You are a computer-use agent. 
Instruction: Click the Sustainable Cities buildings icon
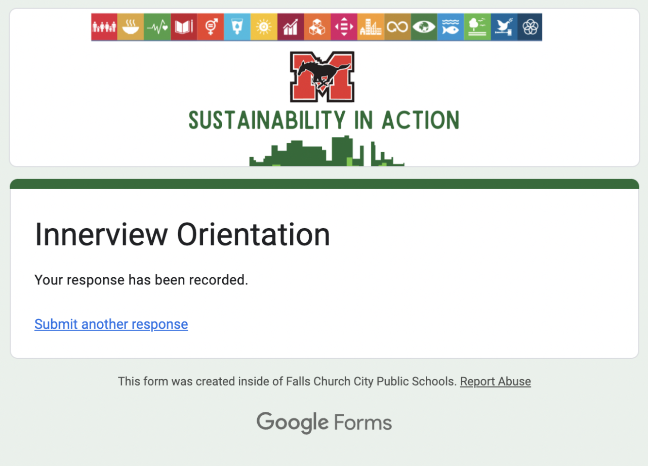tap(370, 27)
